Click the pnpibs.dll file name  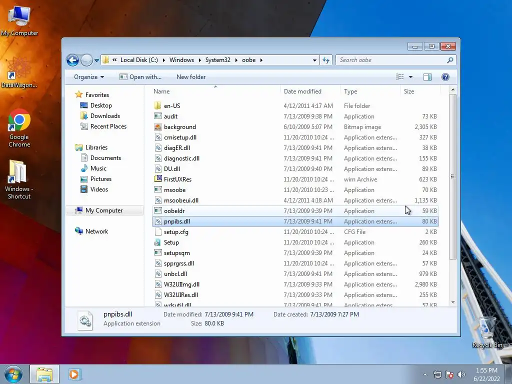pos(177,221)
